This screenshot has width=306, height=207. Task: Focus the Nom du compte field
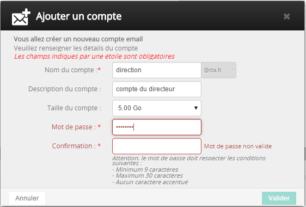157,70
